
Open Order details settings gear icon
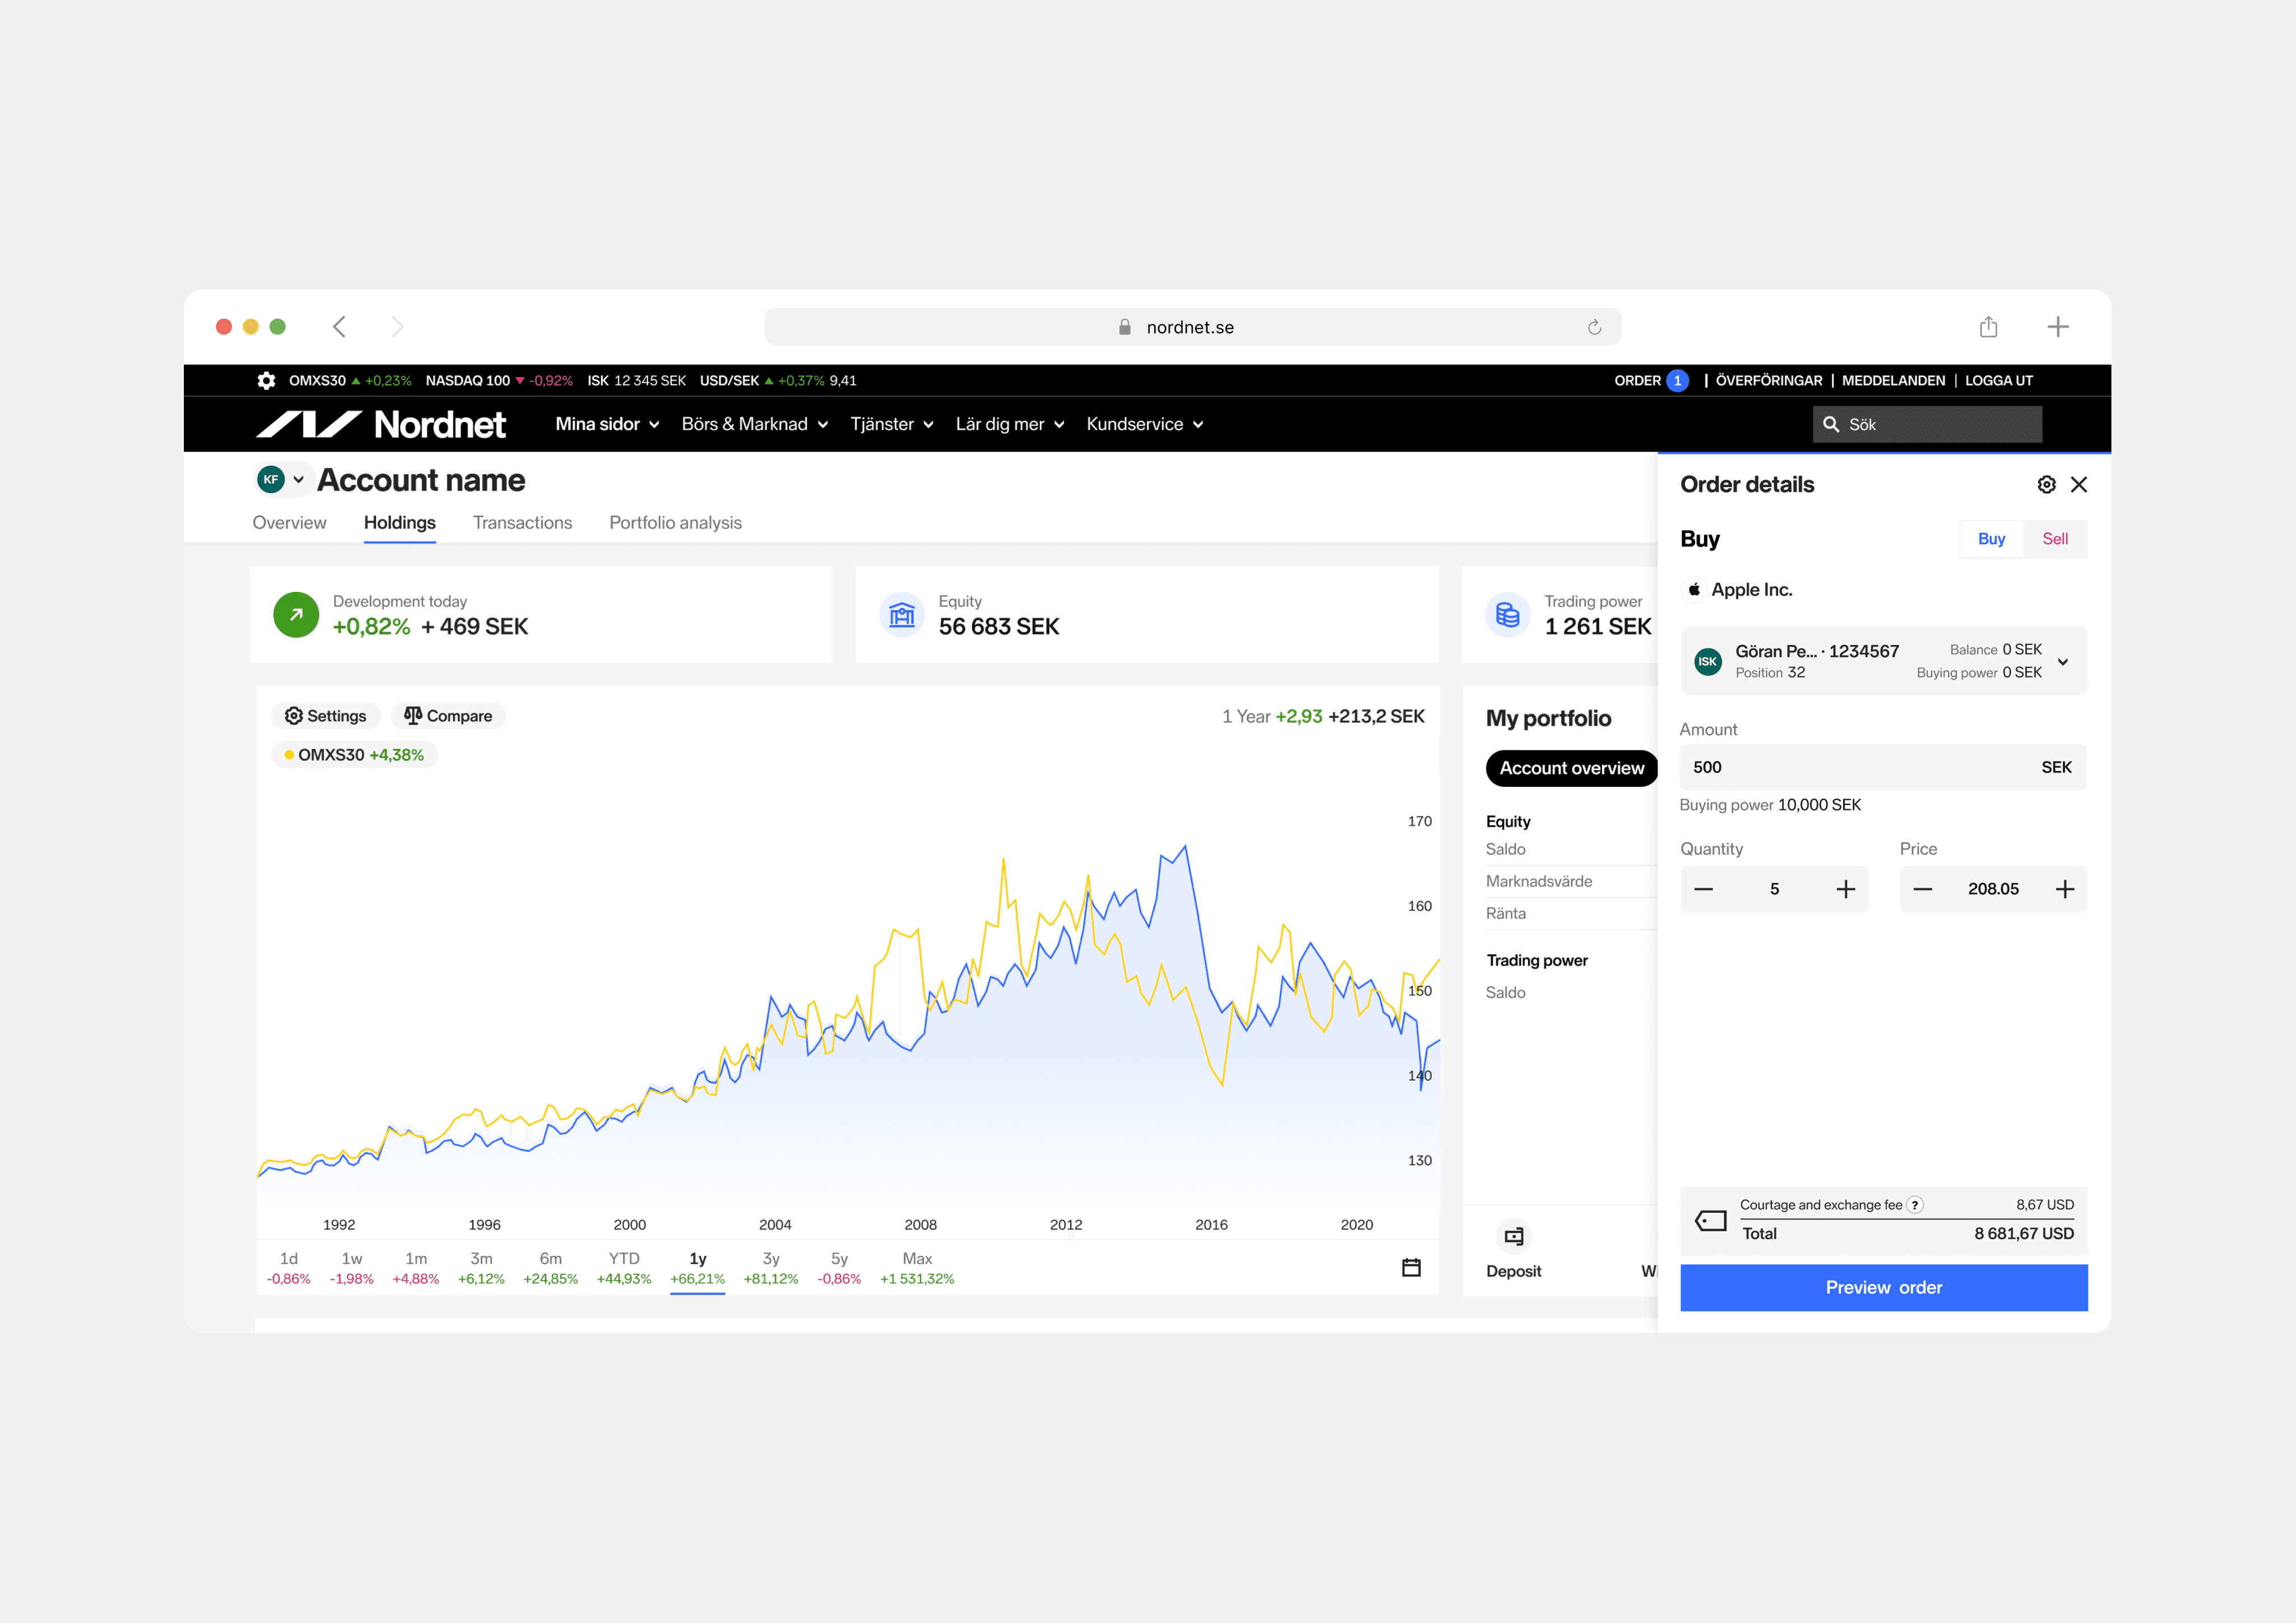point(2046,485)
